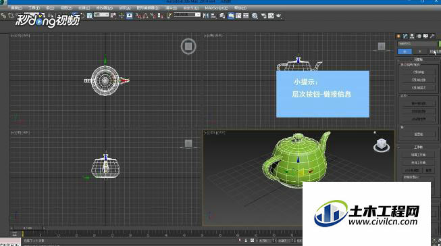
Task: Open the Hierarchy command panel tab
Action: pyautogui.click(x=412, y=36)
